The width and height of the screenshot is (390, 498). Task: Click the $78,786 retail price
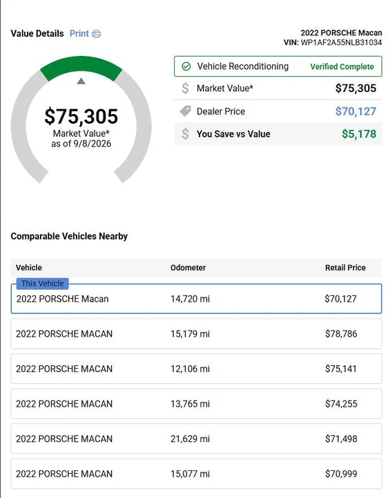pos(341,334)
